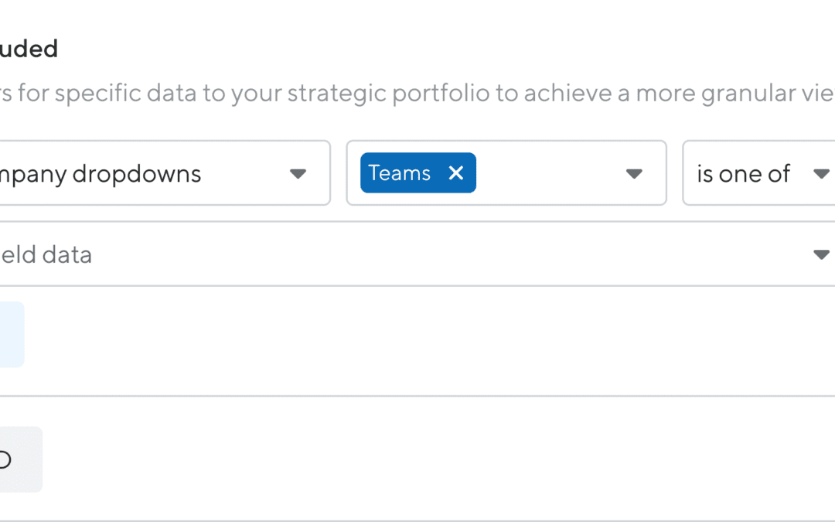Click the blank area right of the light blue button
Screen dimensions: 835x522
[x=387, y=334]
